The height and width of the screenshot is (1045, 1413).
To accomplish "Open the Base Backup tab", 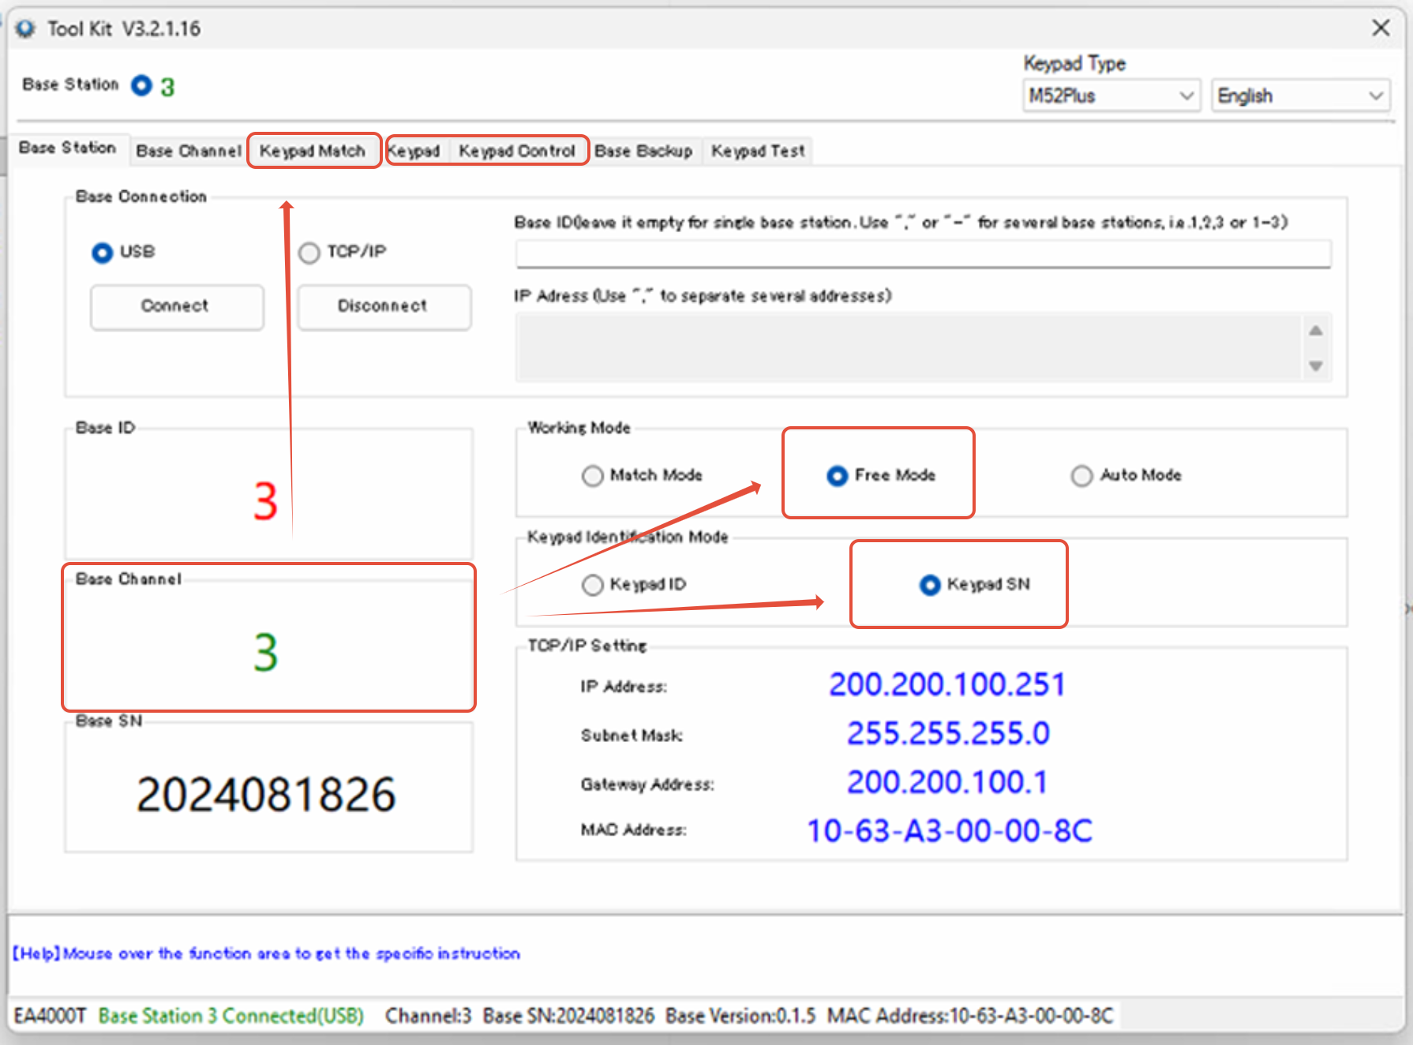I will pos(643,151).
